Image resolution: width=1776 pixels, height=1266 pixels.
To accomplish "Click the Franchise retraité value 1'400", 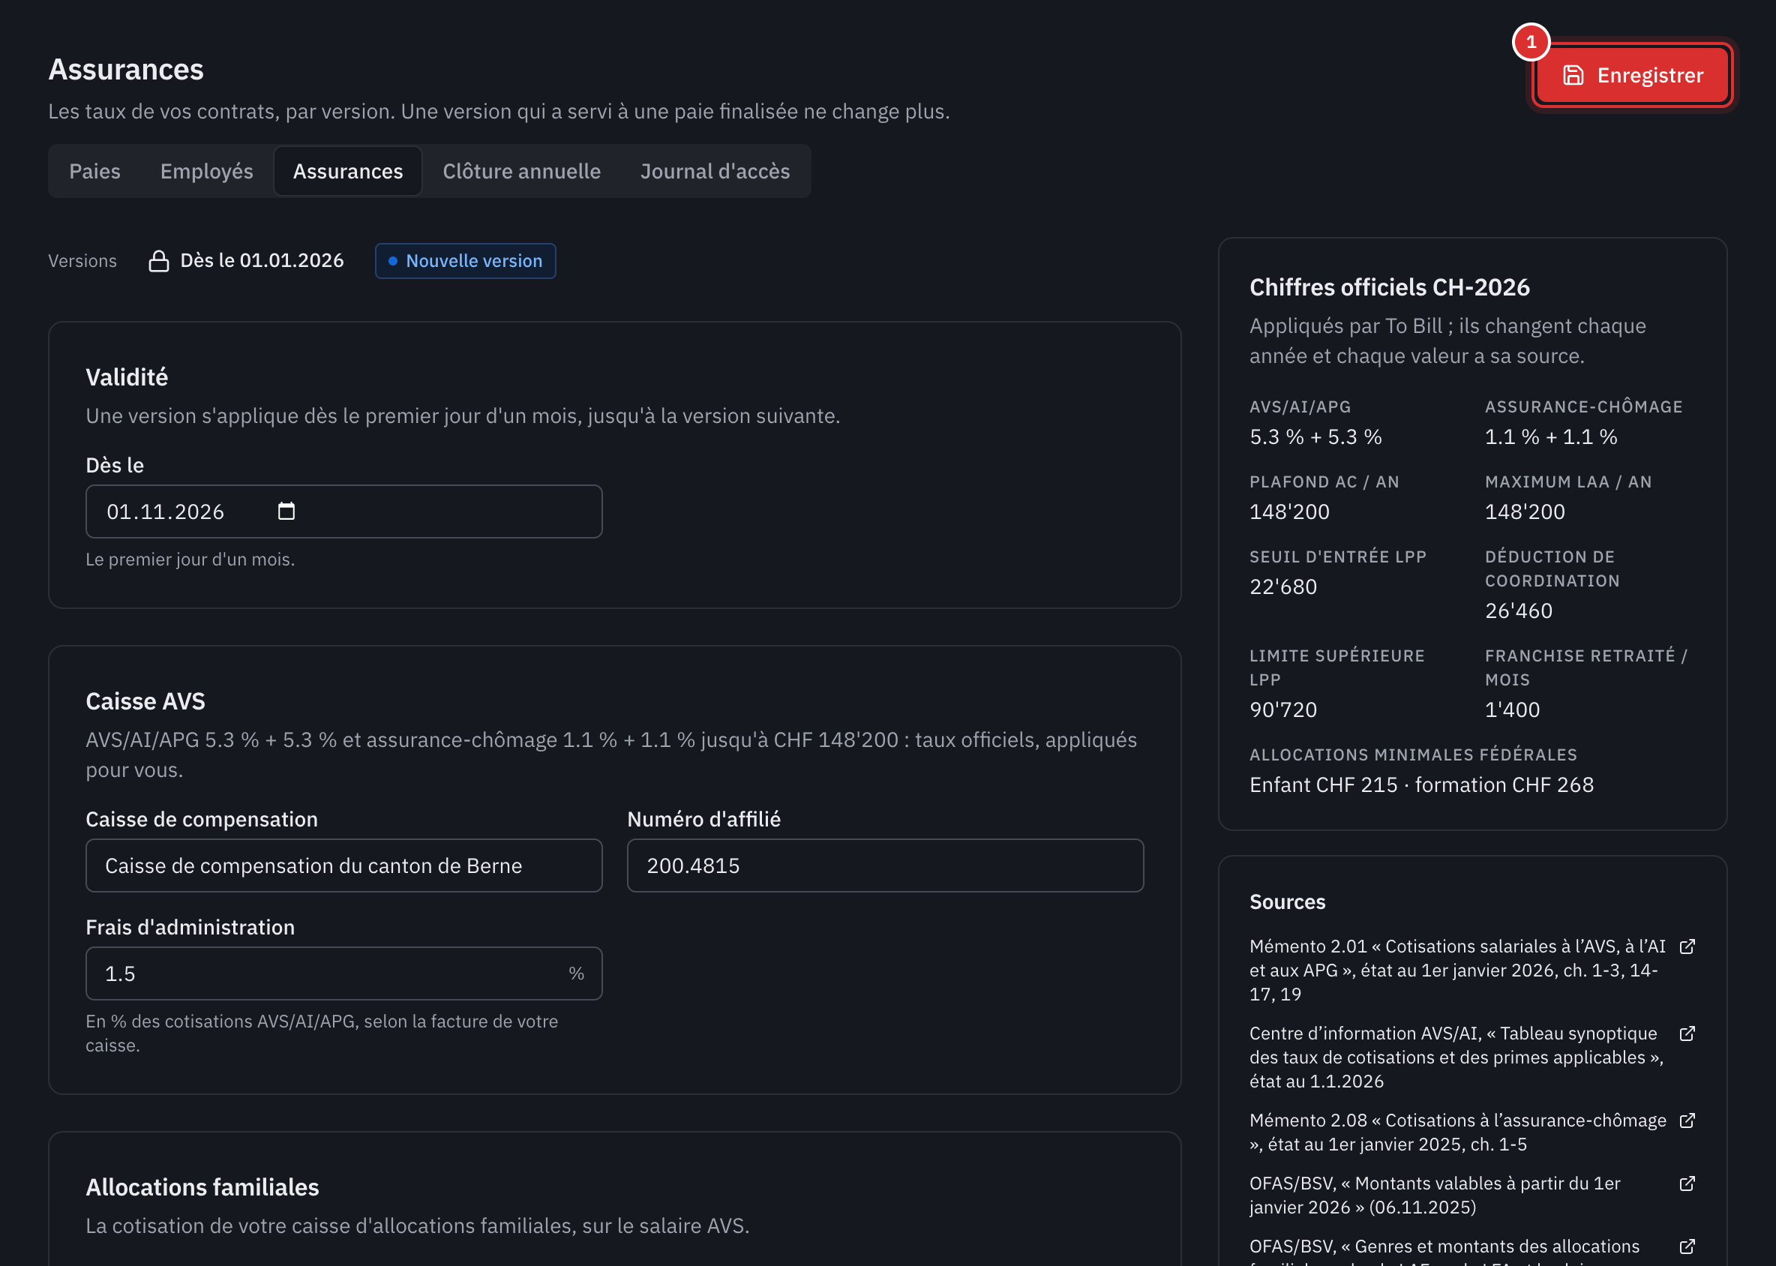I will click(x=1513, y=710).
